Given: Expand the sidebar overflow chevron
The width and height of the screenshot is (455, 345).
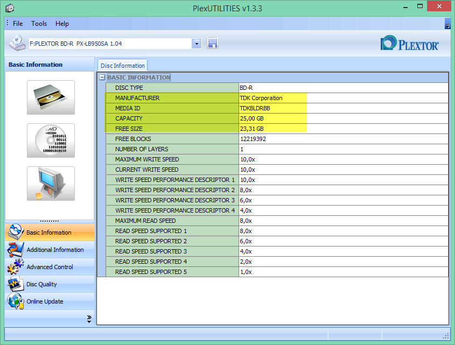Looking at the screenshot, I should click(89, 319).
